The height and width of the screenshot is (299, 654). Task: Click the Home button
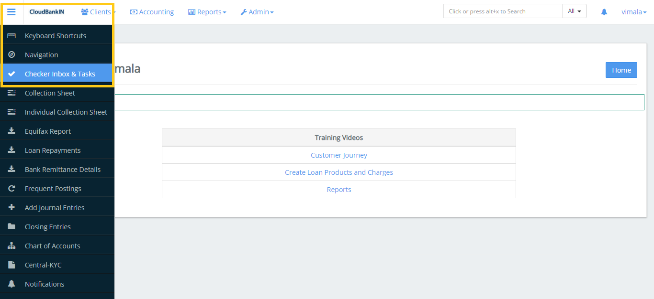tap(621, 70)
